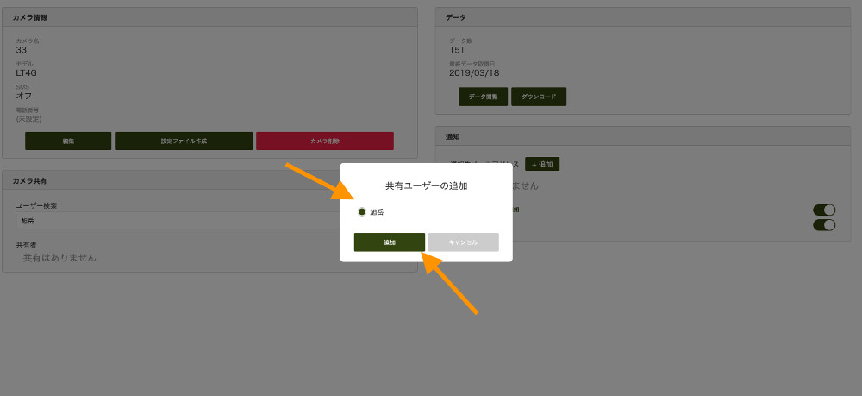Image resolution: width=862 pixels, height=396 pixels.
Task: Click the 2019/03/18 date value
Action: 474,72
